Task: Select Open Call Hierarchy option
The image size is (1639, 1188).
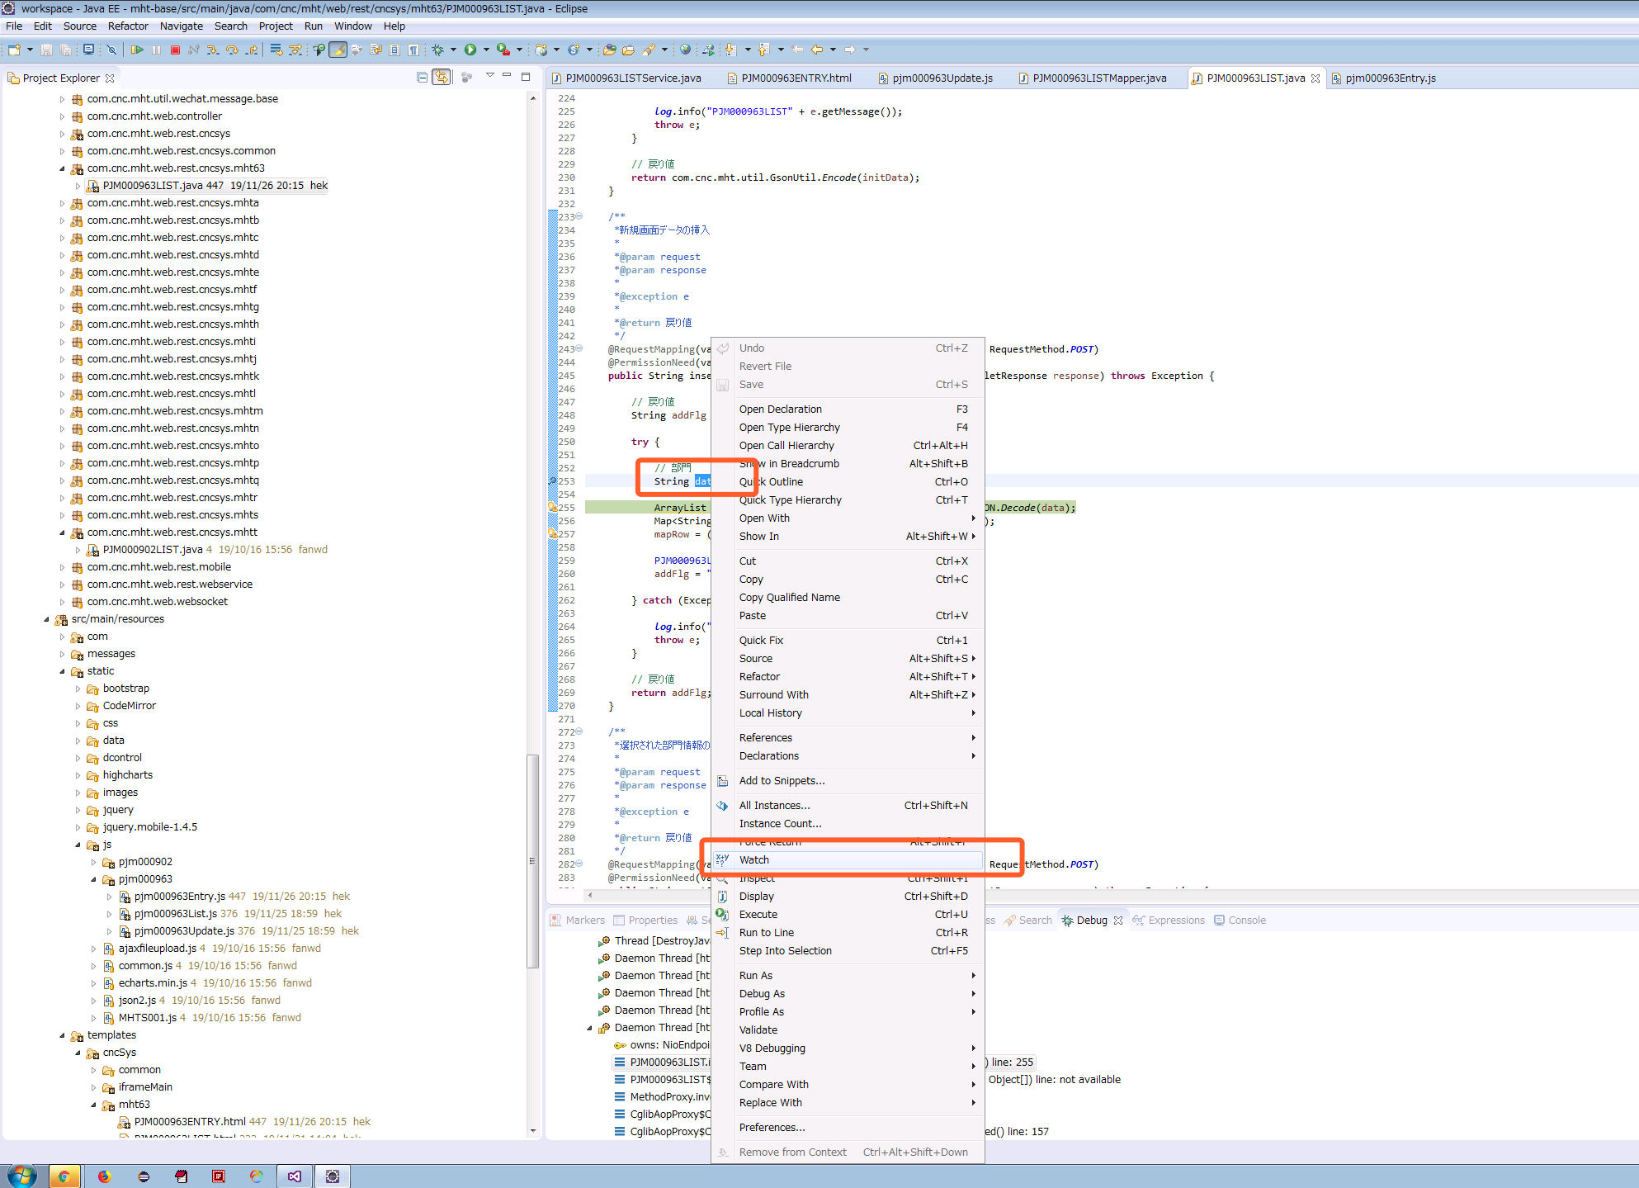Action: 785,444
